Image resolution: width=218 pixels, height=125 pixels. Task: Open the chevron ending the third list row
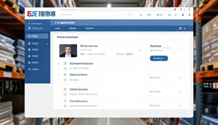click(180, 91)
